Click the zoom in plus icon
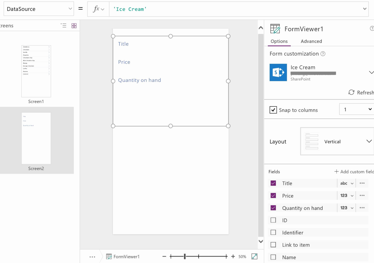The image size is (374, 263). click(233, 256)
